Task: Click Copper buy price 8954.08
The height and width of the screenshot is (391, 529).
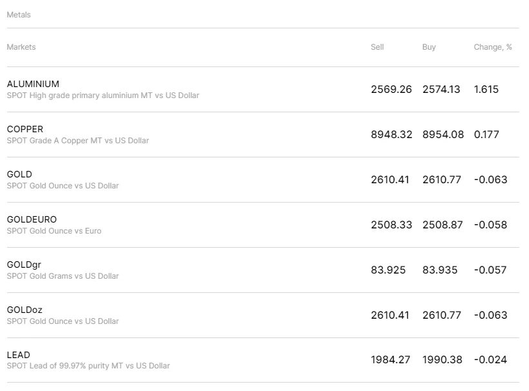Action: point(443,134)
